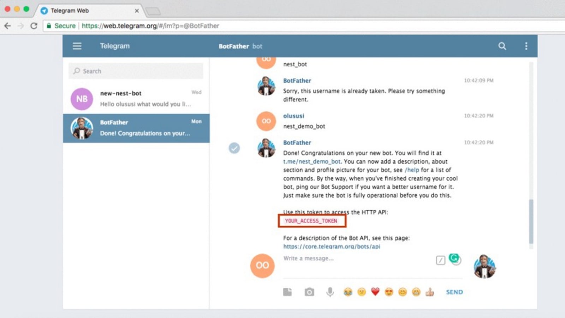Reload the Telegram Web page

pyautogui.click(x=34, y=26)
